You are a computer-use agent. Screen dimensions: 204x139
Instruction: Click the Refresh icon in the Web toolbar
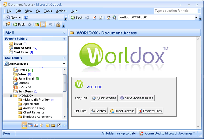tap(101, 17)
